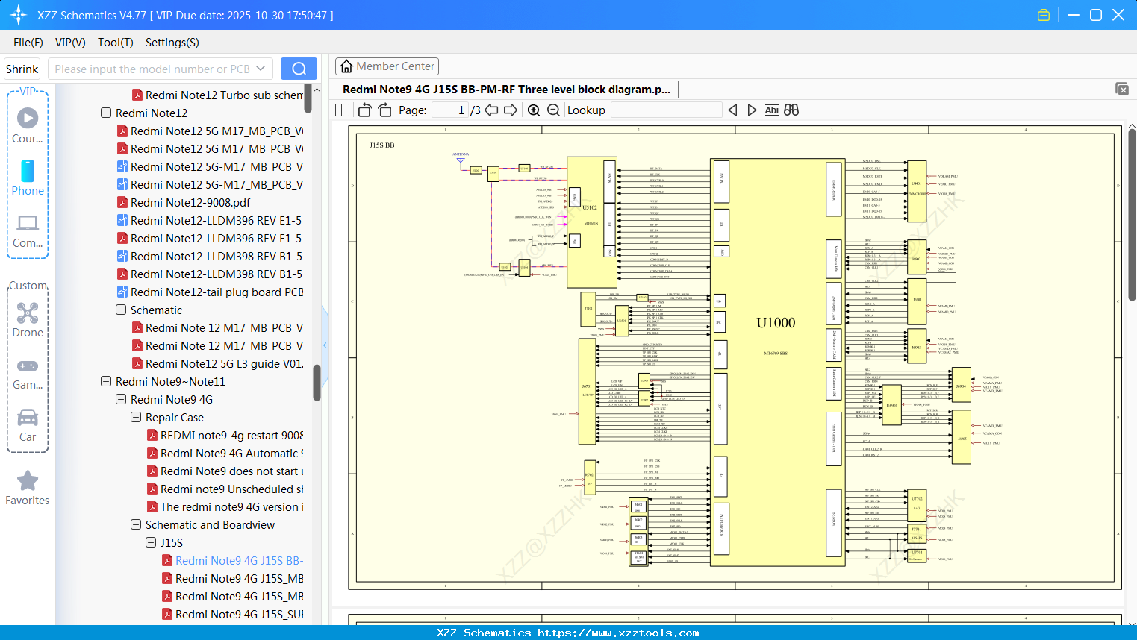Image resolution: width=1137 pixels, height=640 pixels.
Task: Zoom in on the schematic
Action: [534, 110]
